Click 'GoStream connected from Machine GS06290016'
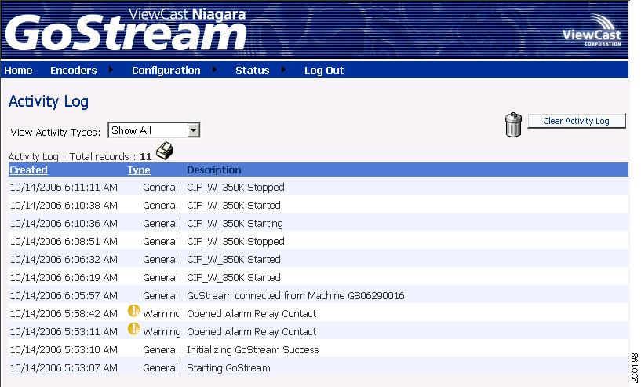Screen dimensions: 641x387 click(x=296, y=295)
